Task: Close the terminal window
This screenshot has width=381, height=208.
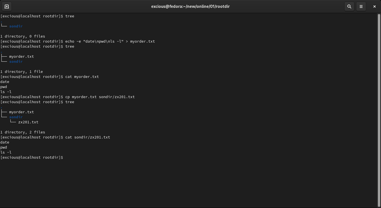Action: tap(374, 6)
